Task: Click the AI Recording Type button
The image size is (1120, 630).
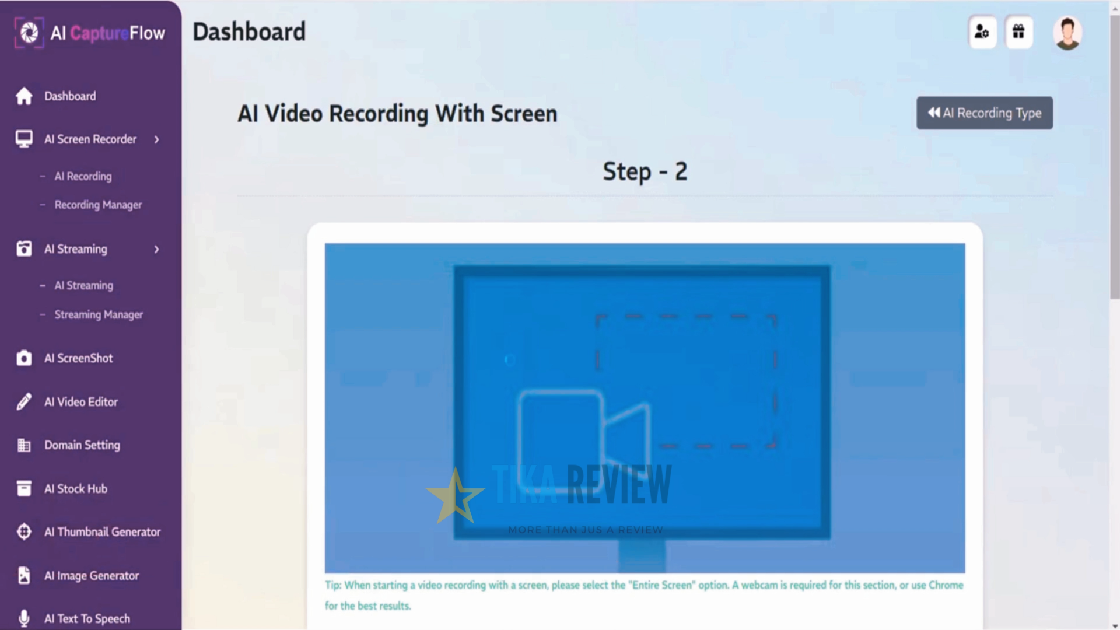Action: [984, 113]
